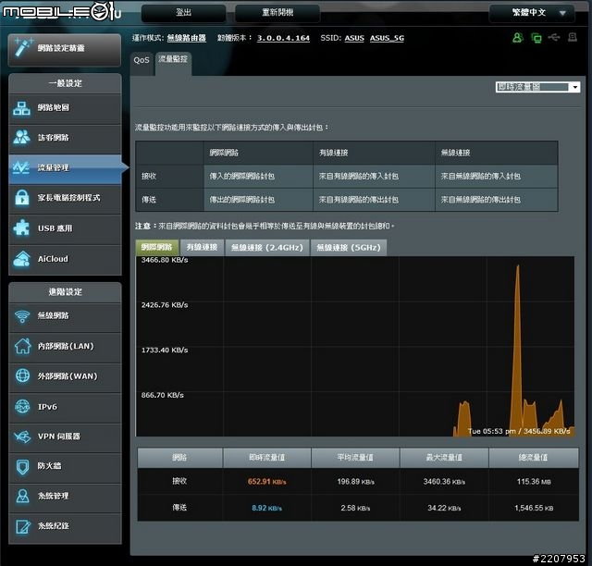Open 內部網路(LAN) house icon
Image resolution: width=592 pixels, height=566 pixels.
[22, 347]
